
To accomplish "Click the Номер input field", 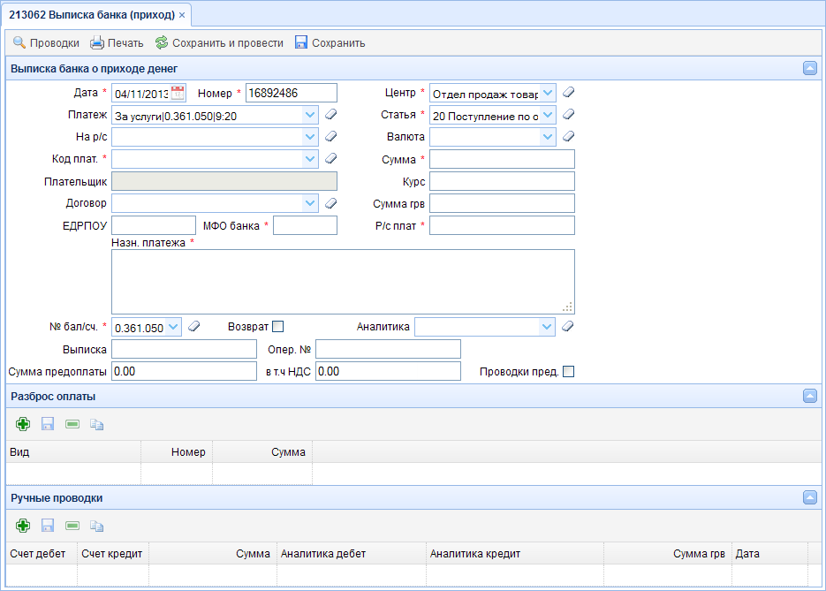I will [292, 93].
